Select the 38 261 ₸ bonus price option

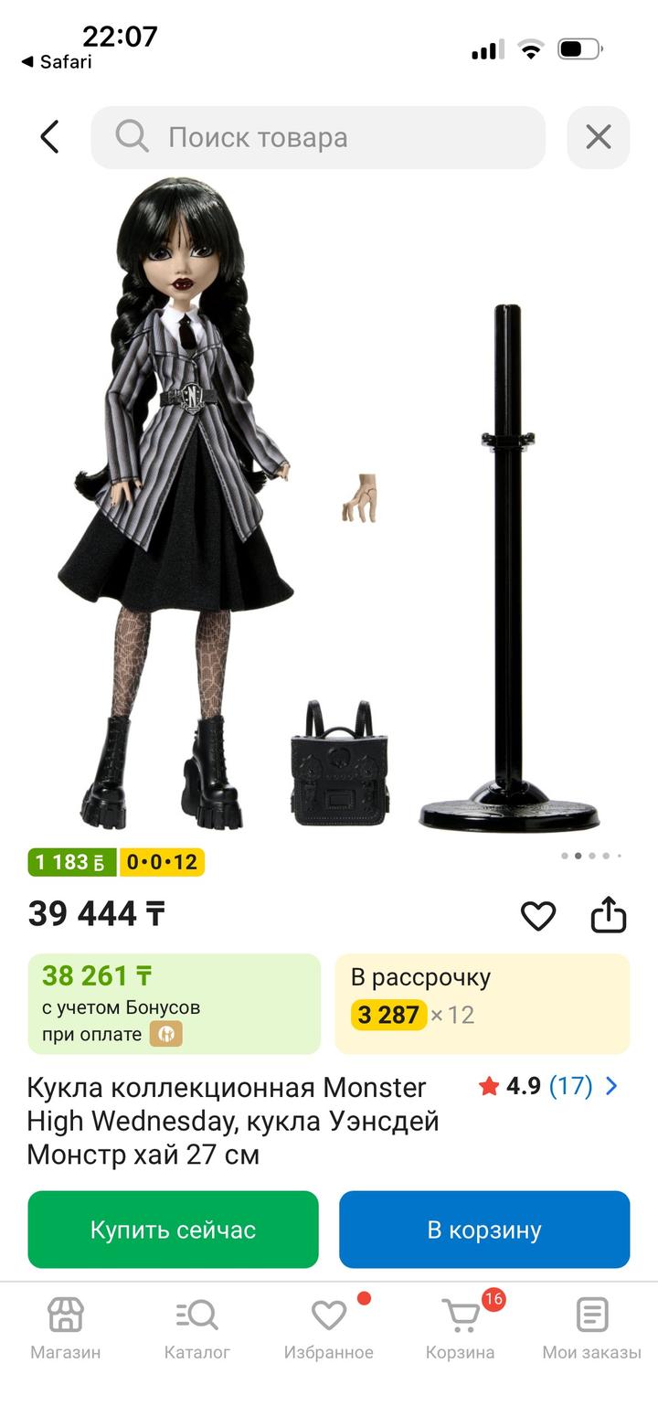174,1004
